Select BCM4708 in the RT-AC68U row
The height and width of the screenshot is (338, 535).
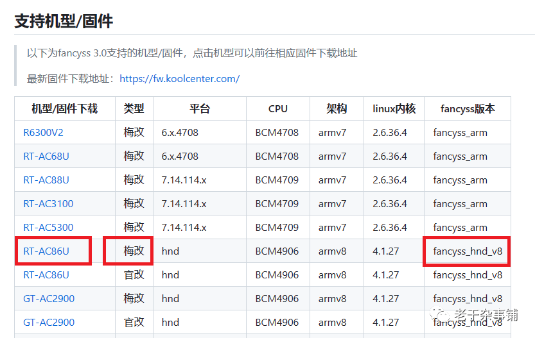tap(277, 156)
